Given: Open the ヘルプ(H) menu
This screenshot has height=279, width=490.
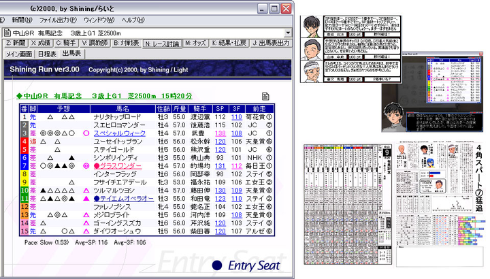Looking at the screenshot, I should click(x=133, y=20).
